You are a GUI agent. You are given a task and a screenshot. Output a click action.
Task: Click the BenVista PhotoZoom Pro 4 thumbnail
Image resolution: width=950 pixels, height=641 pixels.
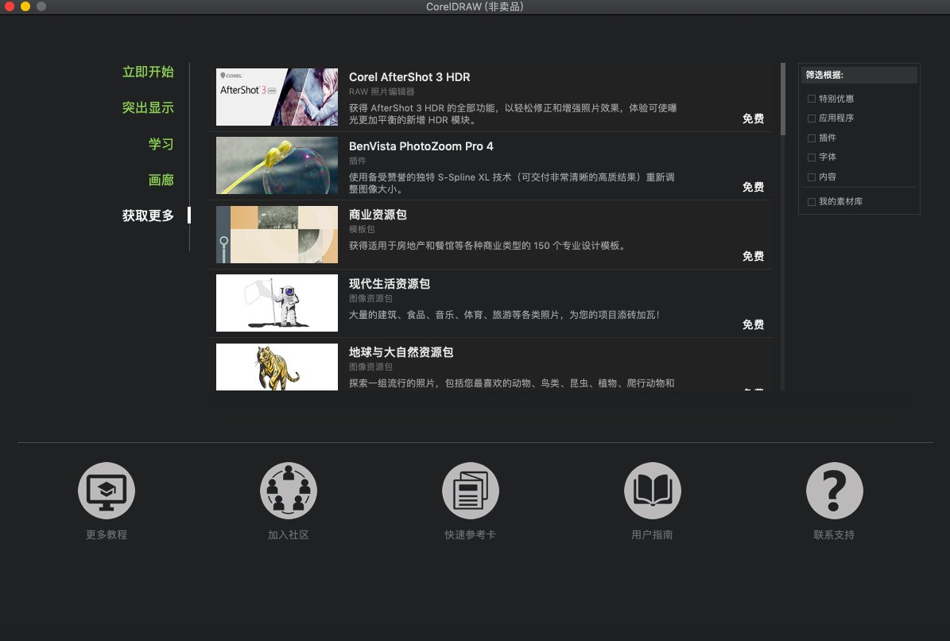[x=277, y=165]
